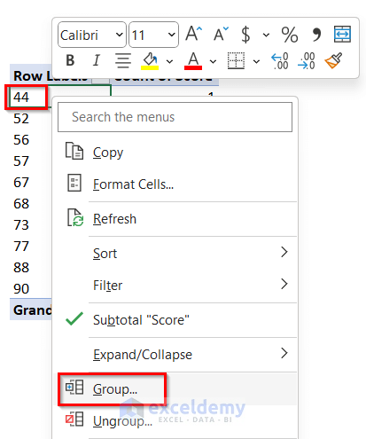Choose Group... from the context menu
The width and height of the screenshot is (366, 439).
click(175, 389)
